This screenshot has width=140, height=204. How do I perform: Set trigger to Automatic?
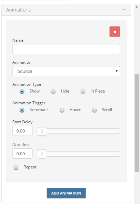click(22, 110)
